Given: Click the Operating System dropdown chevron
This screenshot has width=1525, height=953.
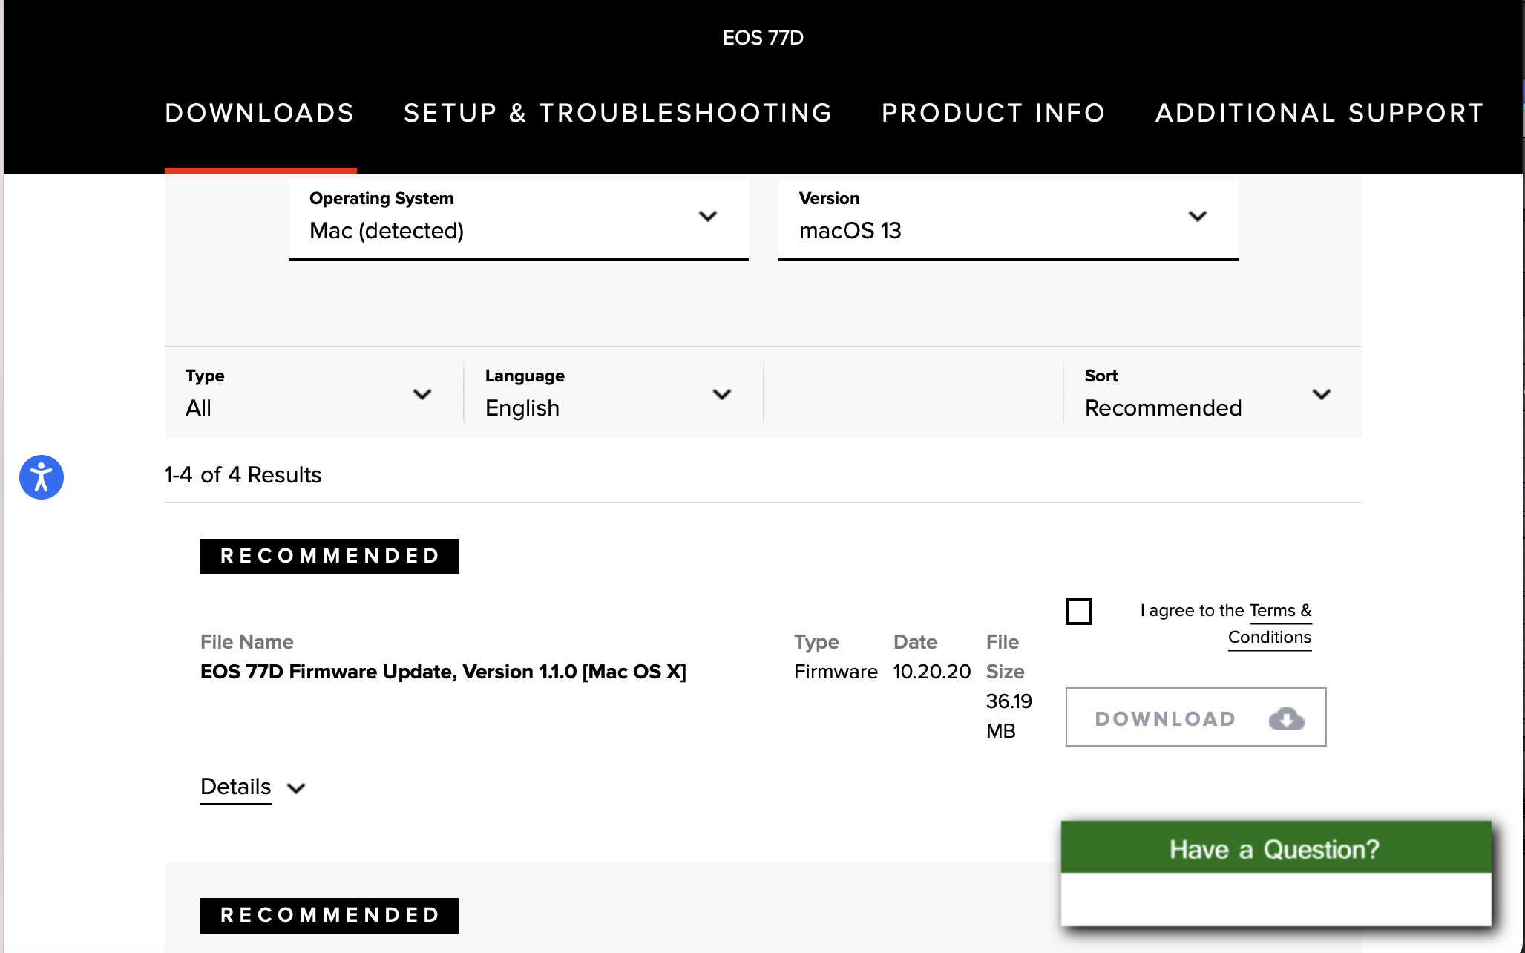Looking at the screenshot, I should (708, 216).
